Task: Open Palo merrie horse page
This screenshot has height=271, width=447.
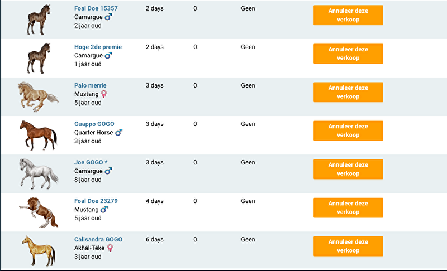Action: coord(90,85)
